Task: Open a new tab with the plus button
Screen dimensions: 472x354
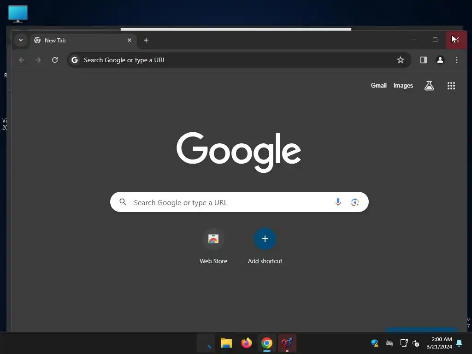Action: (146, 40)
